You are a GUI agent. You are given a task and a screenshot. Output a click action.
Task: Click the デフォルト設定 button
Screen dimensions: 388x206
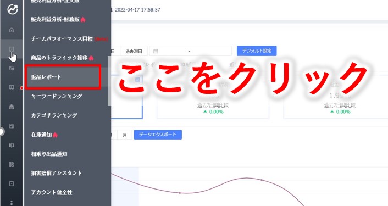257,51
